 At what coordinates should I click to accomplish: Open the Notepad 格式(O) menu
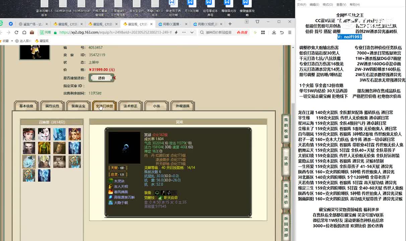tap(328, 5)
